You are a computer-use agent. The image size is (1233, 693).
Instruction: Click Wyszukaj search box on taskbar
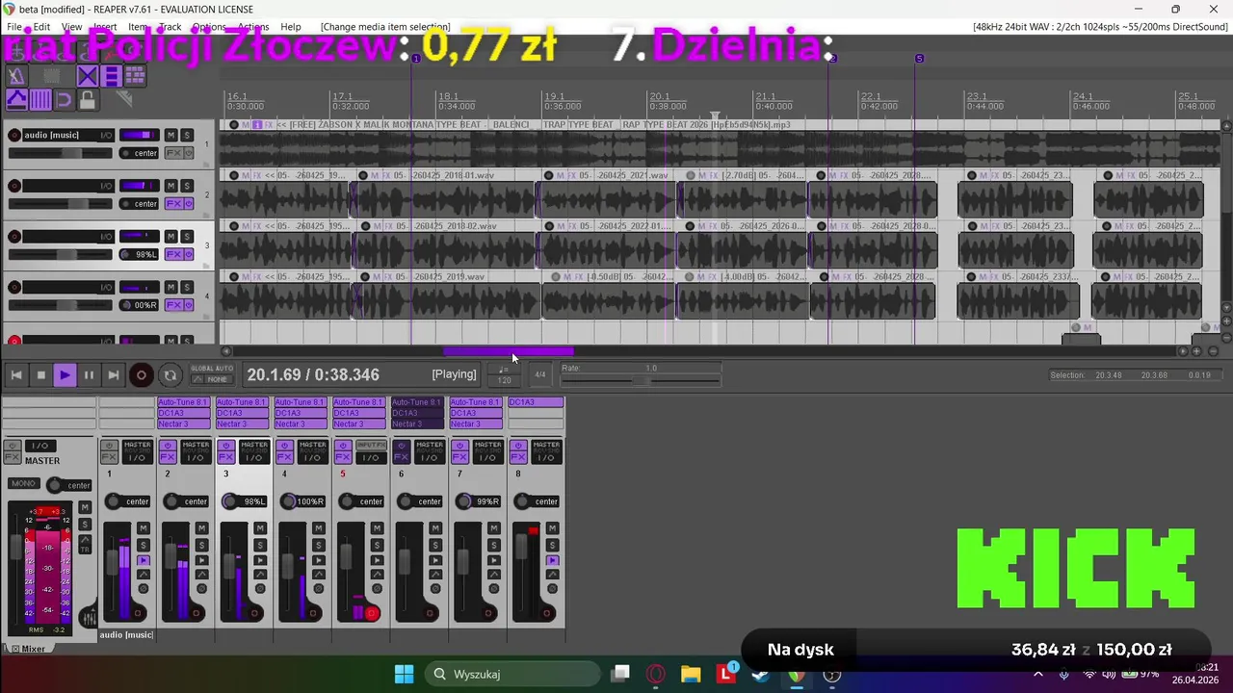[513, 674]
